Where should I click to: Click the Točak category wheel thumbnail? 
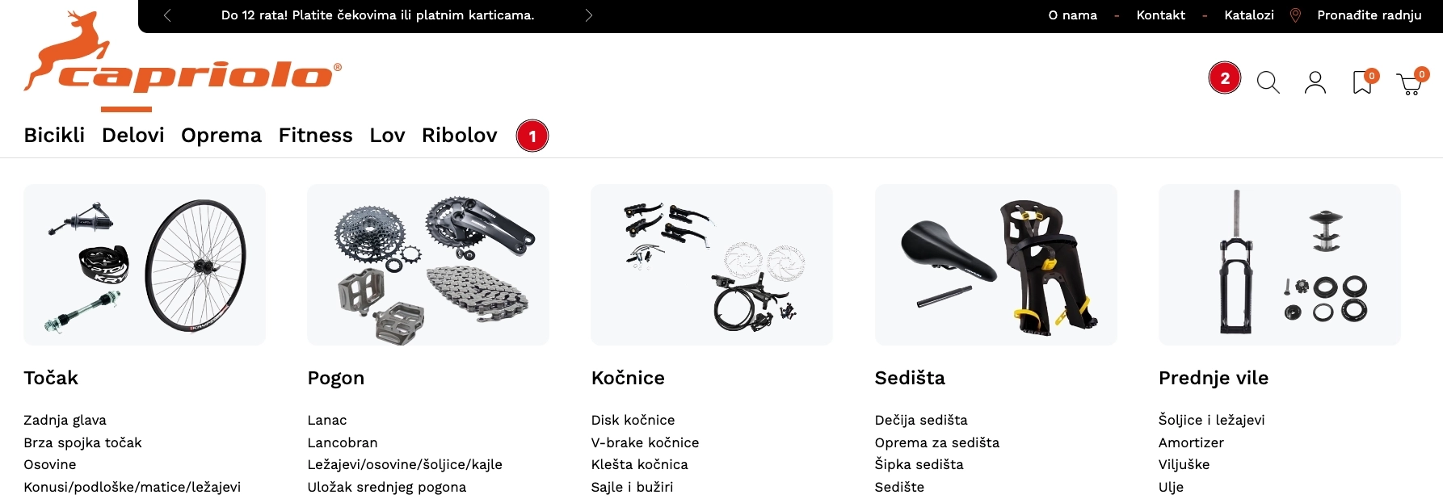(x=145, y=265)
